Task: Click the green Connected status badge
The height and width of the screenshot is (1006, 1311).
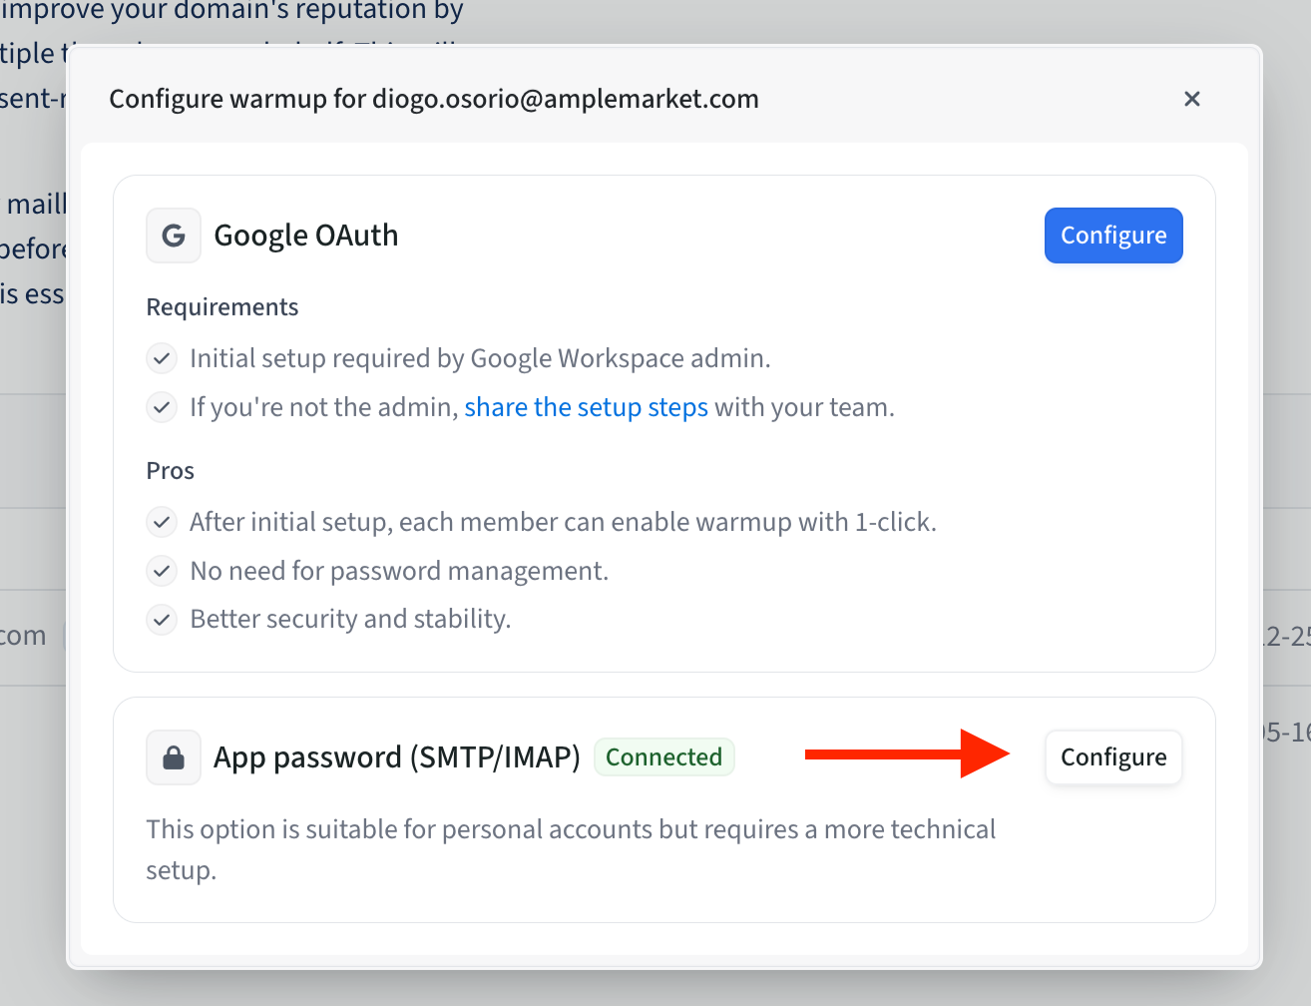Action: point(663,757)
